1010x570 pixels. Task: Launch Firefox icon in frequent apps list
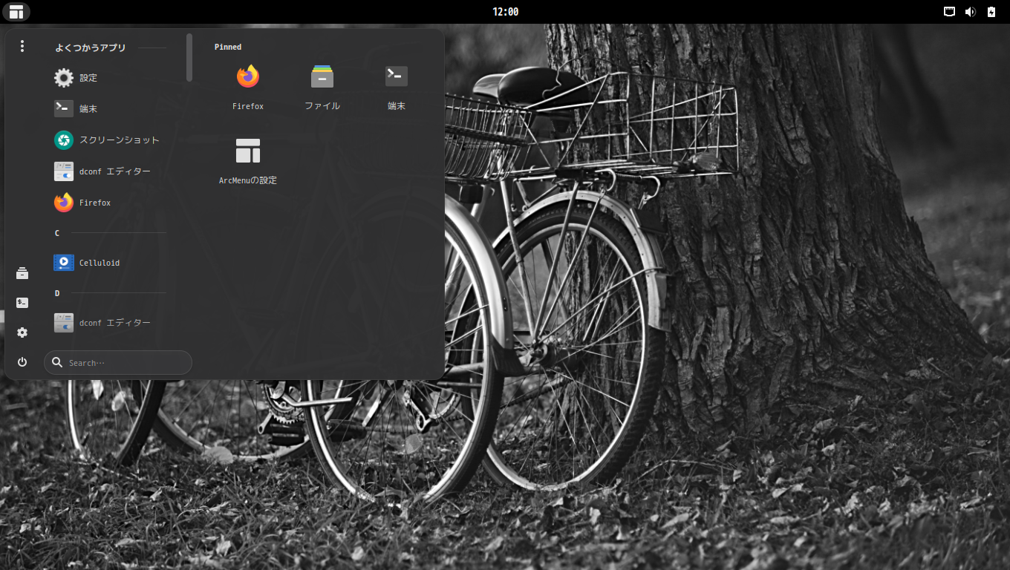(x=64, y=203)
